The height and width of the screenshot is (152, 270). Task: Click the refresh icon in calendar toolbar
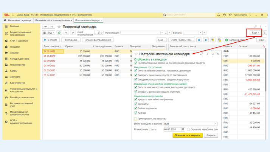[59, 33]
